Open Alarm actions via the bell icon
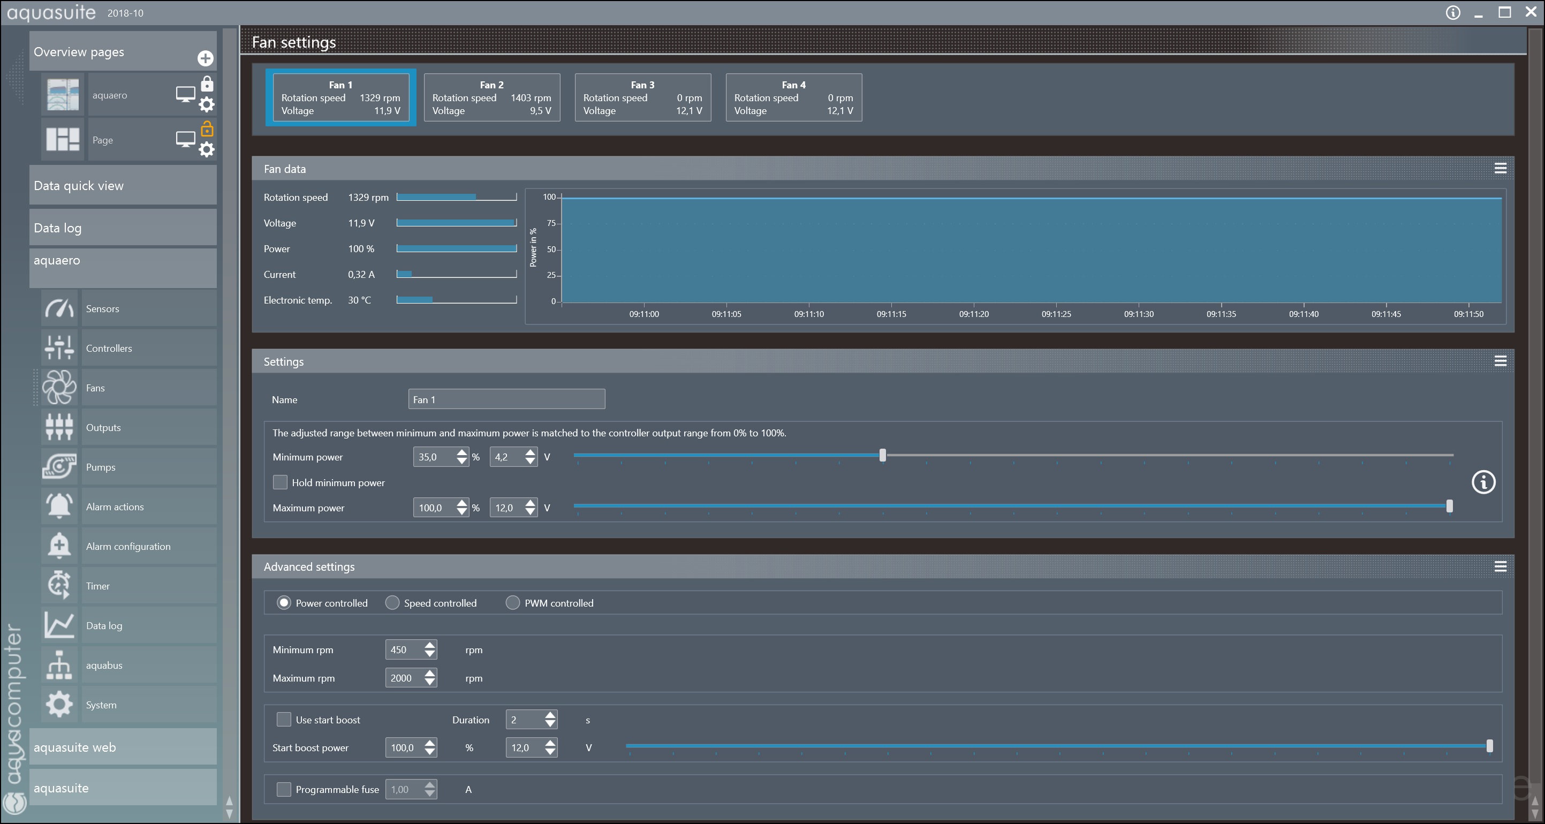 point(59,506)
